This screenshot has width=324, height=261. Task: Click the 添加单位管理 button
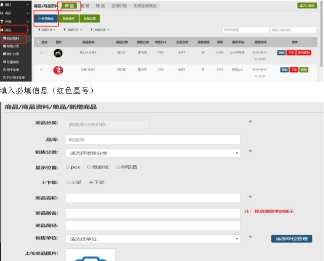pos(292,239)
